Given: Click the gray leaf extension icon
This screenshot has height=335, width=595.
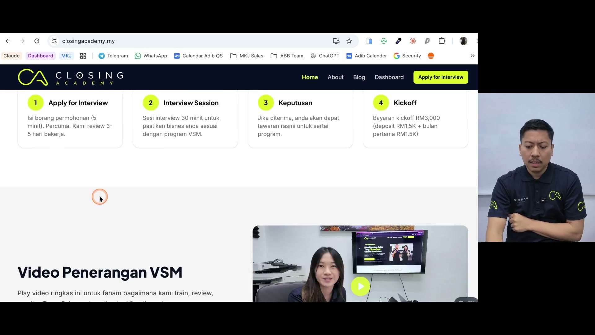Looking at the screenshot, I should click(x=427, y=41).
